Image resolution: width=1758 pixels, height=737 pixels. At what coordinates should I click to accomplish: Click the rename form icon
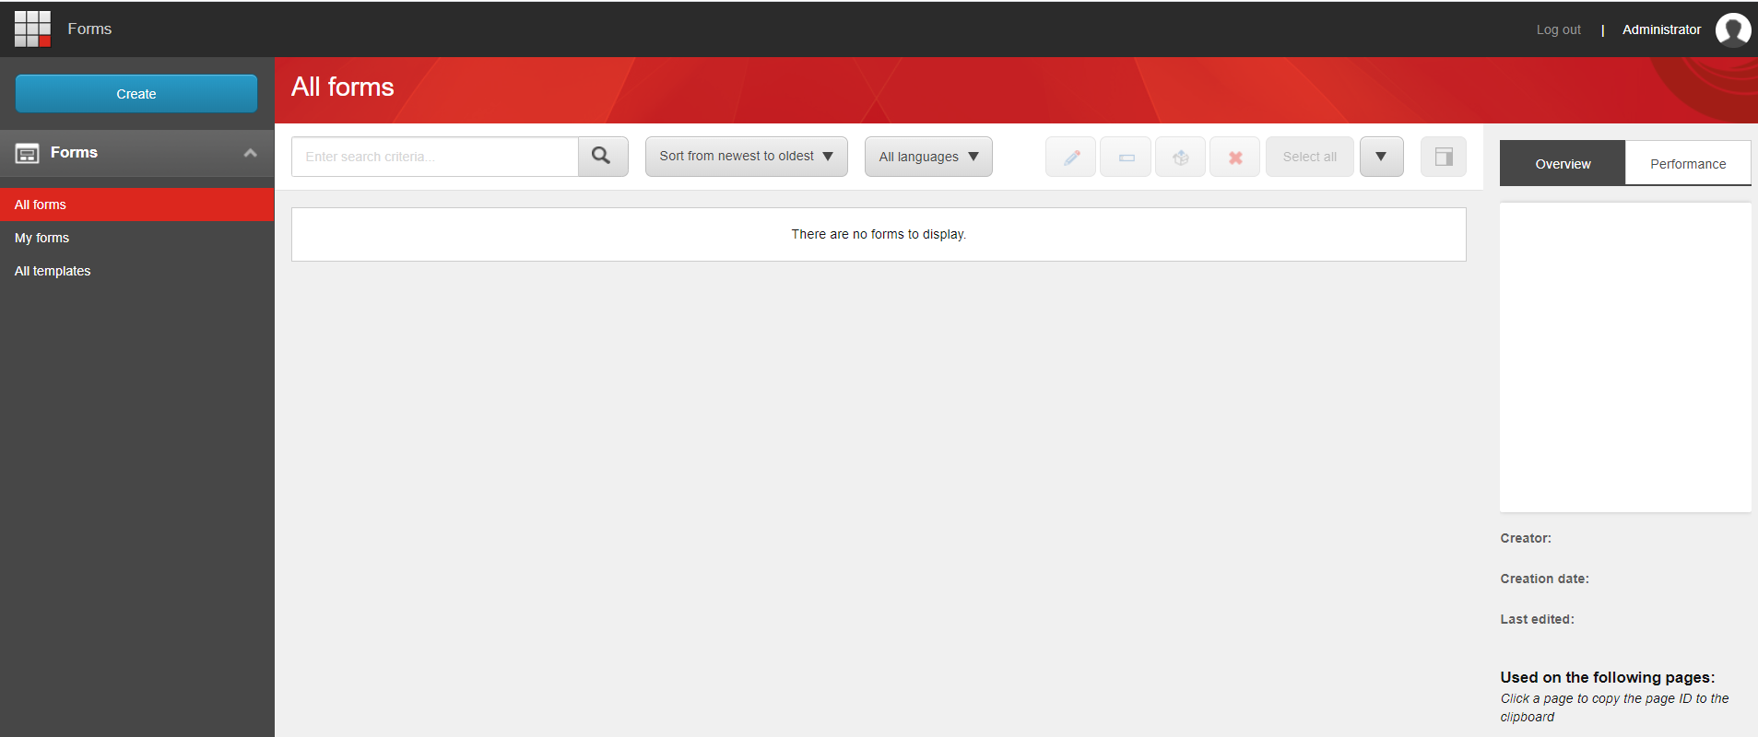click(x=1126, y=158)
